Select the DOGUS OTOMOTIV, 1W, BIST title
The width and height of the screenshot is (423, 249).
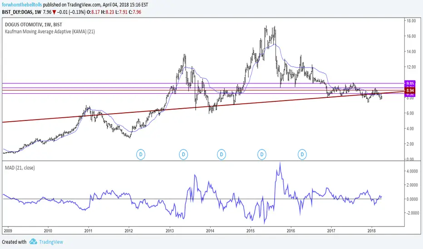(x=34, y=24)
